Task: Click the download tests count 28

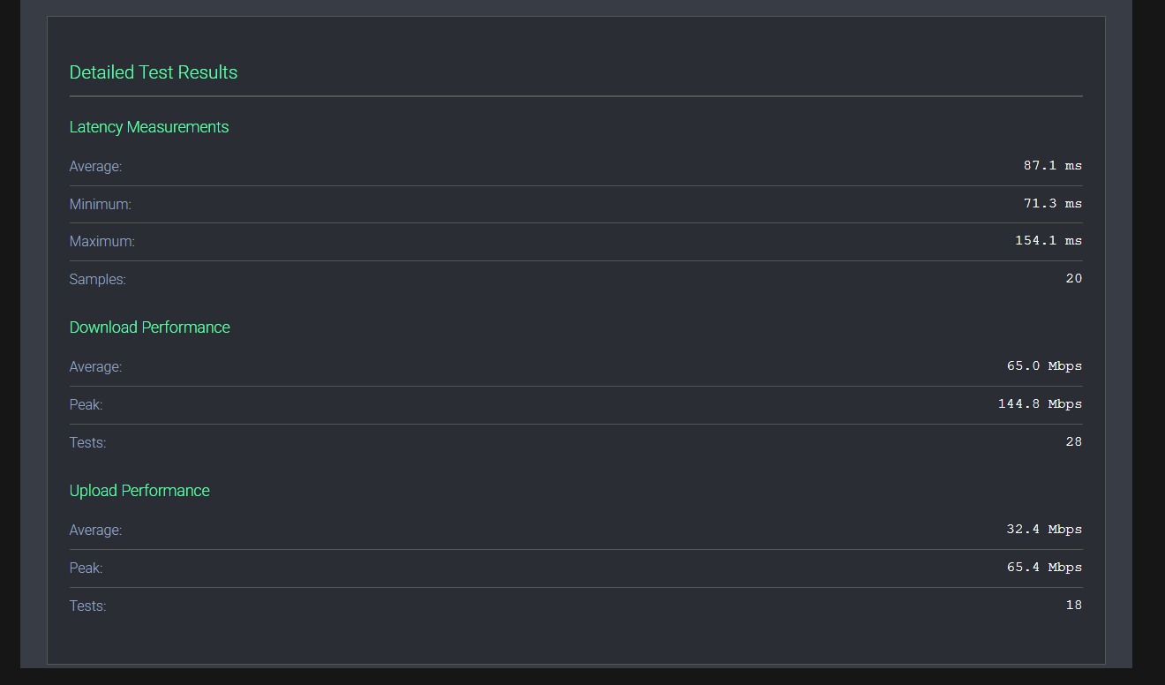Action: tap(1074, 442)
